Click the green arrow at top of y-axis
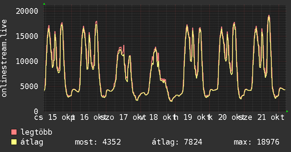This screenshot has width=291, height=152. tap(44, 4)
